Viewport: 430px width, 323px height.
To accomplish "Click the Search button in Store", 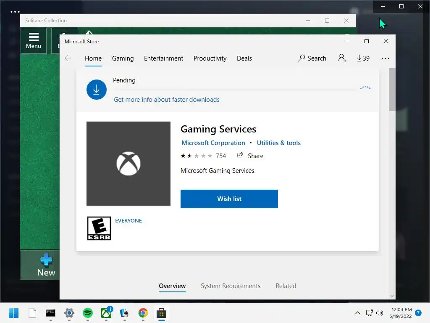I will pyautogui.click(x=312, y=58).
